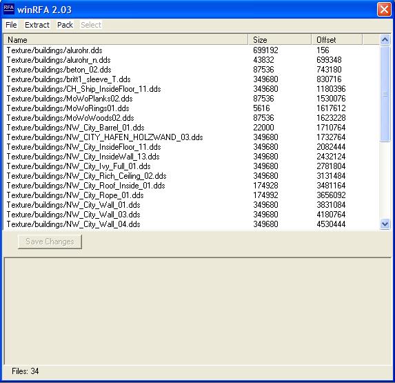The width and height of the screenshot is (395, 383).
Task: Sort list by Name column header
Action: [x=125, y=40]
